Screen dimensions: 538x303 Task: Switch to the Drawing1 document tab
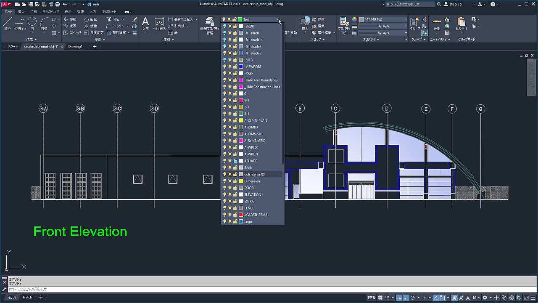click(x=76, y=46)
